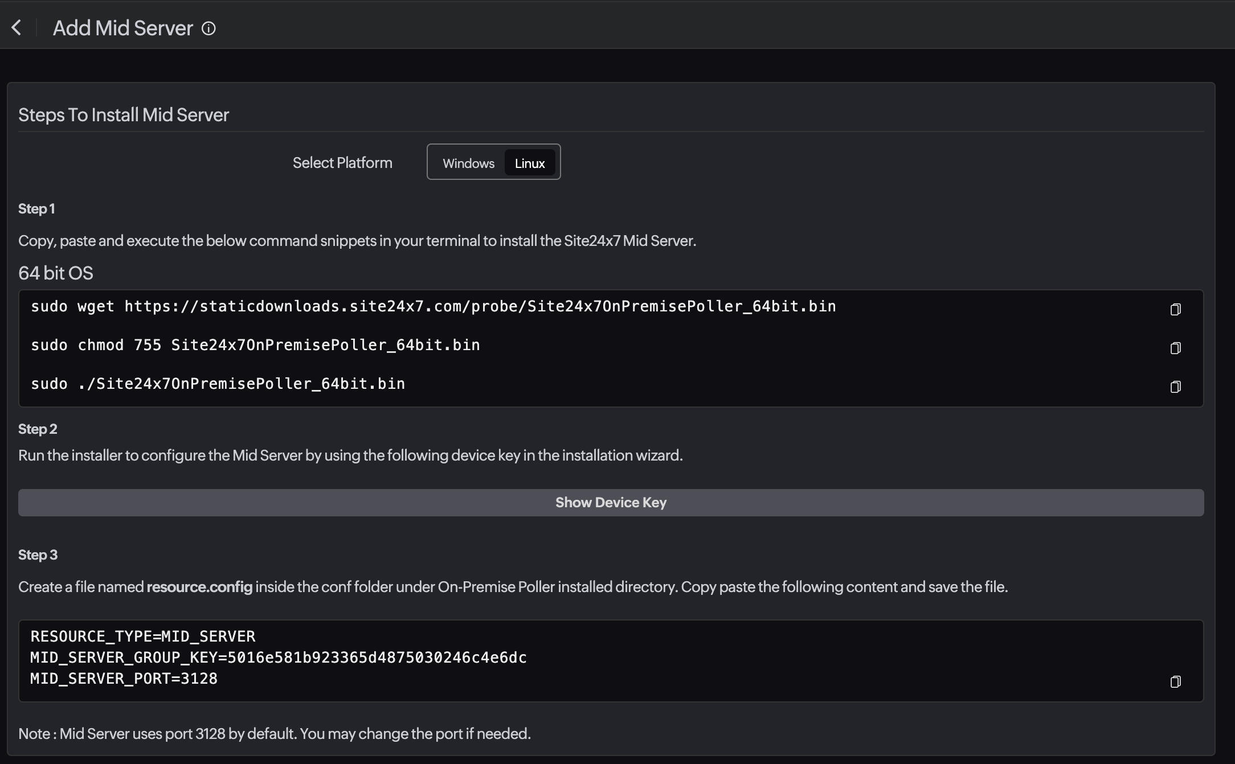
Task: Click the bold resource.config filename text
Action: (199, 587)
